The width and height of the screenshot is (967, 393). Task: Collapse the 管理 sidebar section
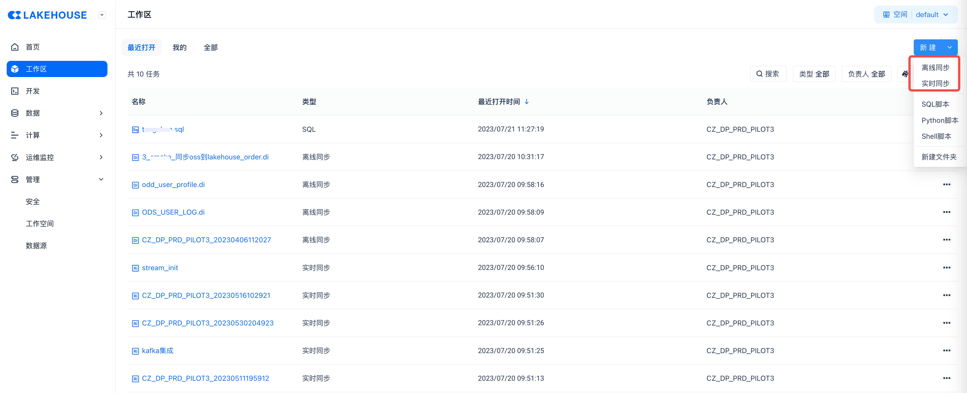click(x=101, y=179)
